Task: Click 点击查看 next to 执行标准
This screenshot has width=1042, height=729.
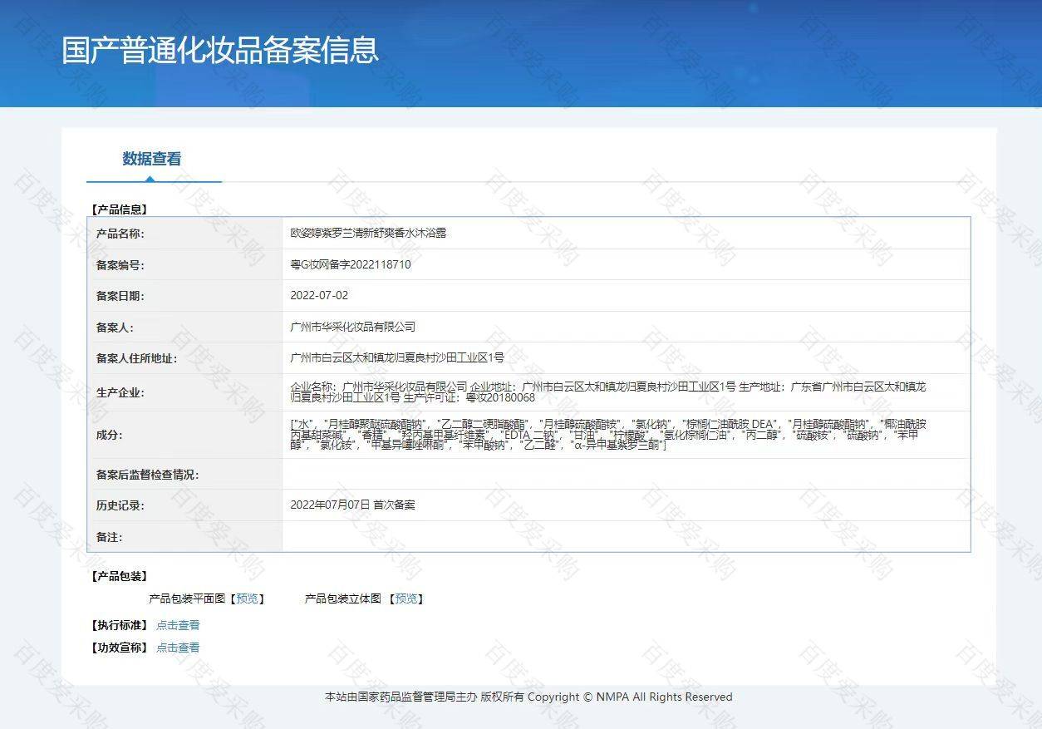Action: click(x=178, y=625)
